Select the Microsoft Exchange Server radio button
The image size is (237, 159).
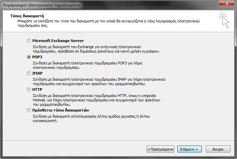[x=29, y=41]
